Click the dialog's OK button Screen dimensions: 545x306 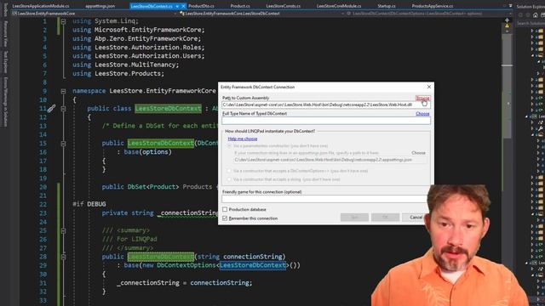385,218
